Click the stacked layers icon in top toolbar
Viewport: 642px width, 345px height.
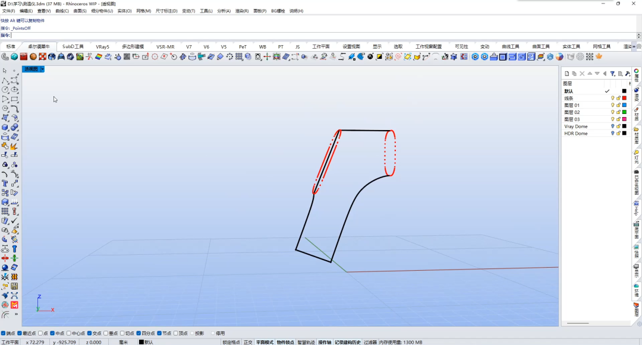pos(541,57)
